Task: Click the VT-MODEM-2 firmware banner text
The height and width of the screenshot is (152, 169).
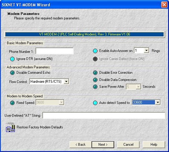Action: point(84,34)
